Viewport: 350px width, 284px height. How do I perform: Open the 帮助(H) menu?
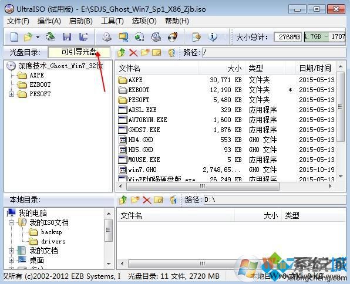tap(177, 21)
